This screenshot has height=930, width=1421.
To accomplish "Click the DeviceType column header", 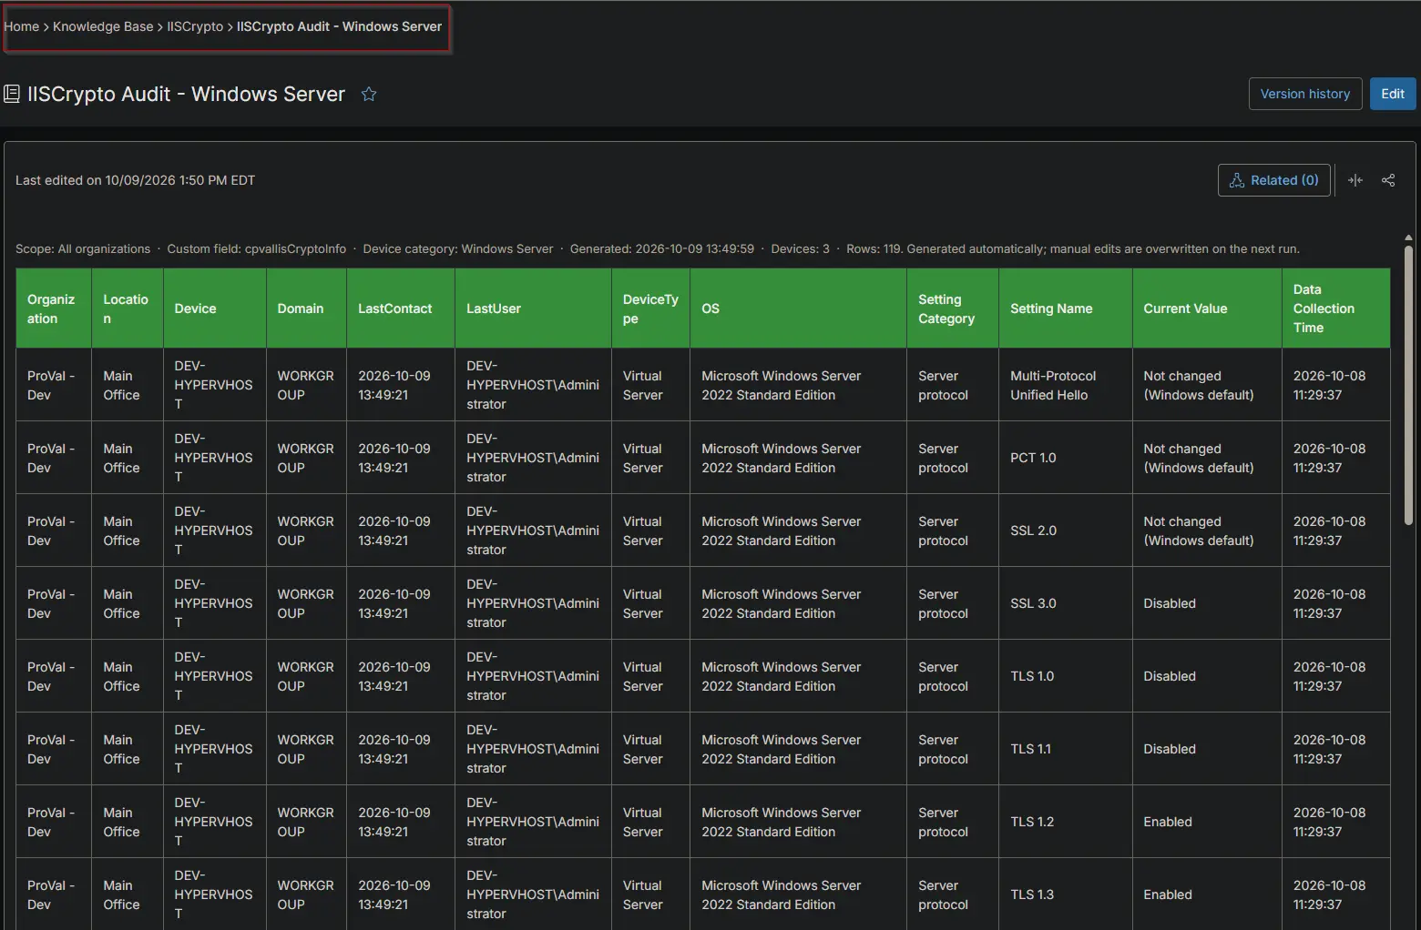I will (x=650, y=308).
